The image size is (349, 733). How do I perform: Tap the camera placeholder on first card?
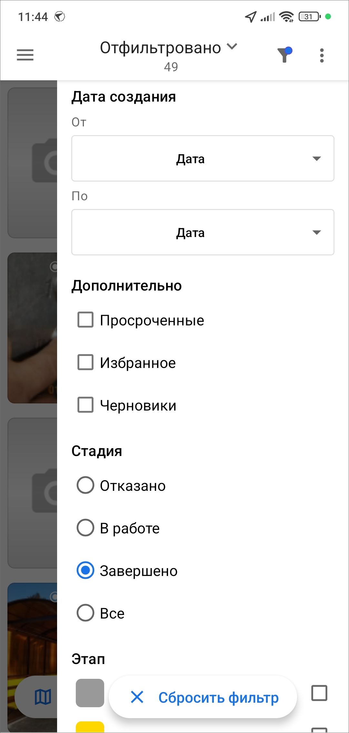point(45,161)
